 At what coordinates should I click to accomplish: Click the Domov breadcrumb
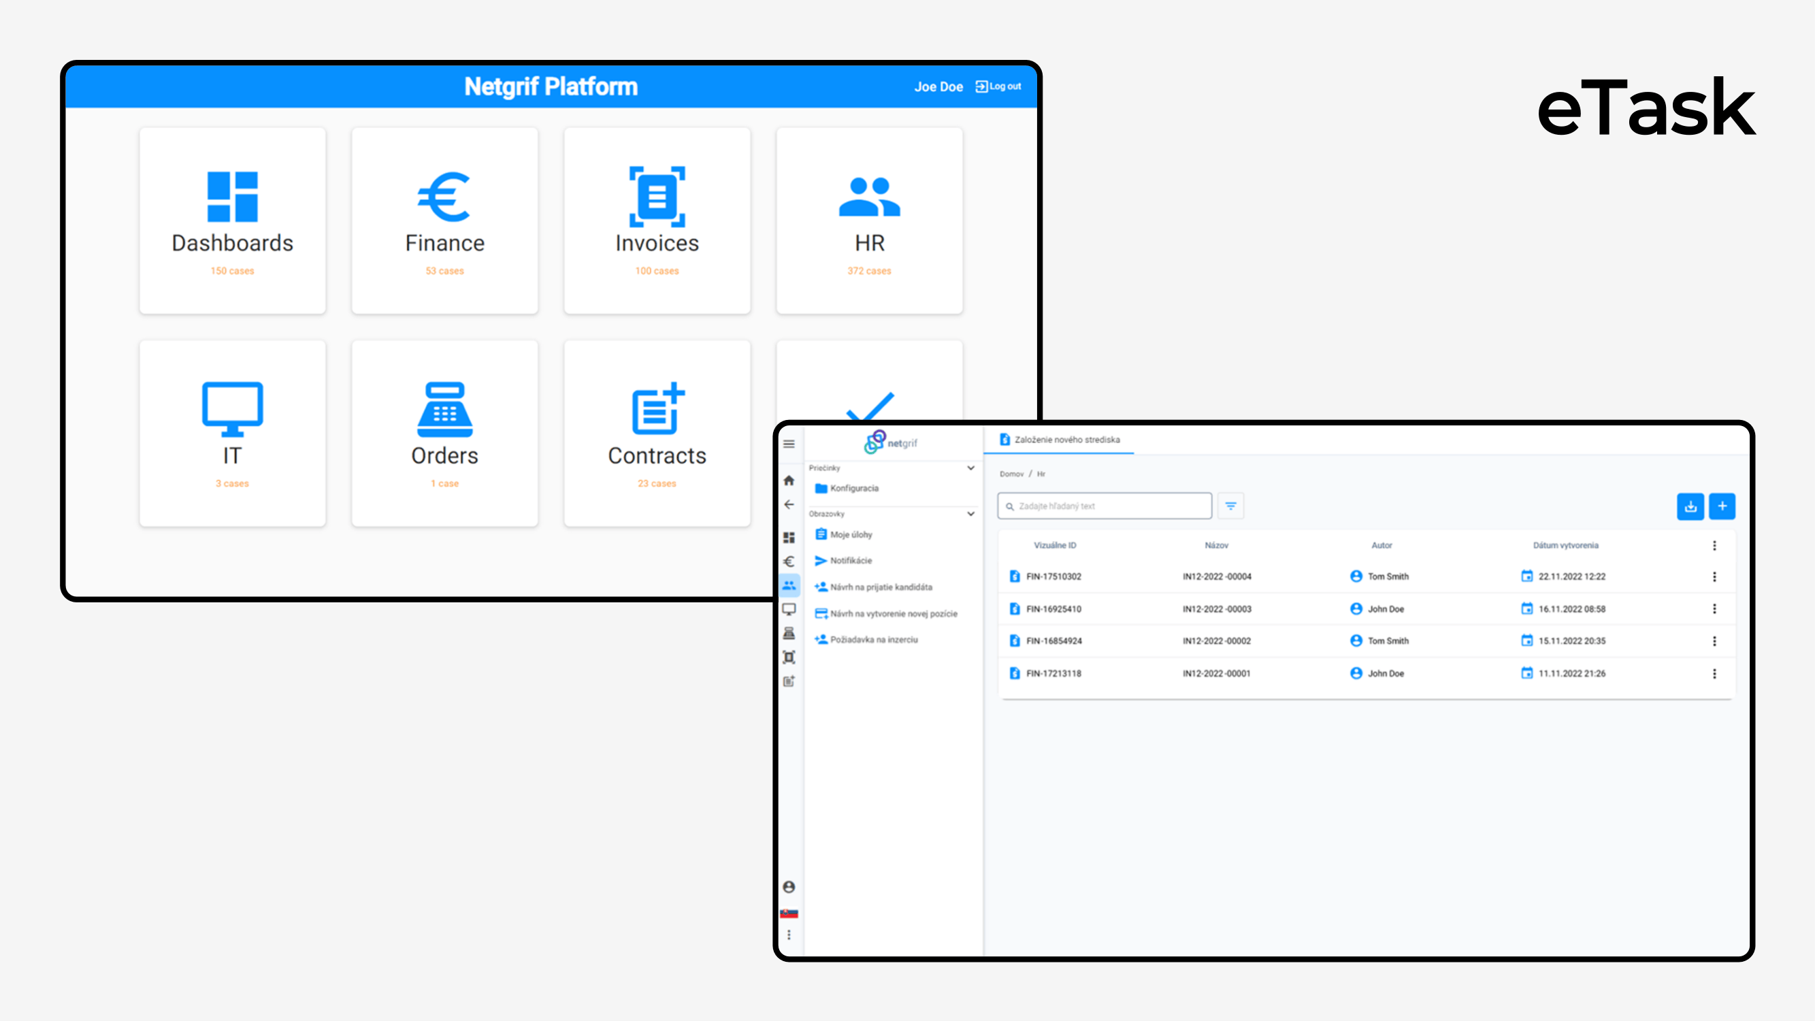click(x=1011, y=474)
